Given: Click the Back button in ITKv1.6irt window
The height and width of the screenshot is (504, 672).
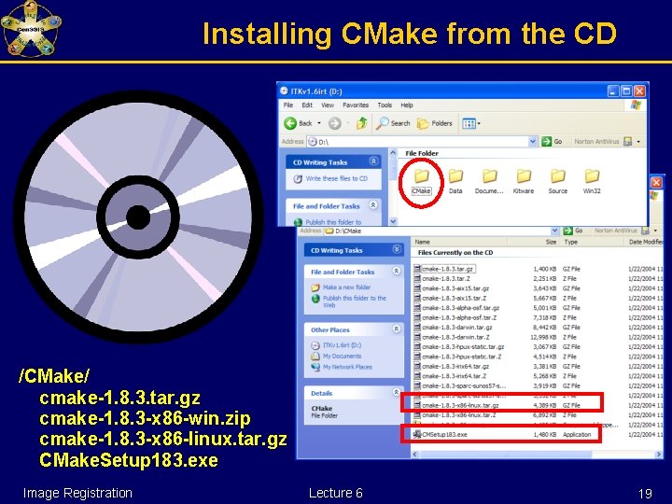Looking at the screenshot, I should tap(299, 123).
